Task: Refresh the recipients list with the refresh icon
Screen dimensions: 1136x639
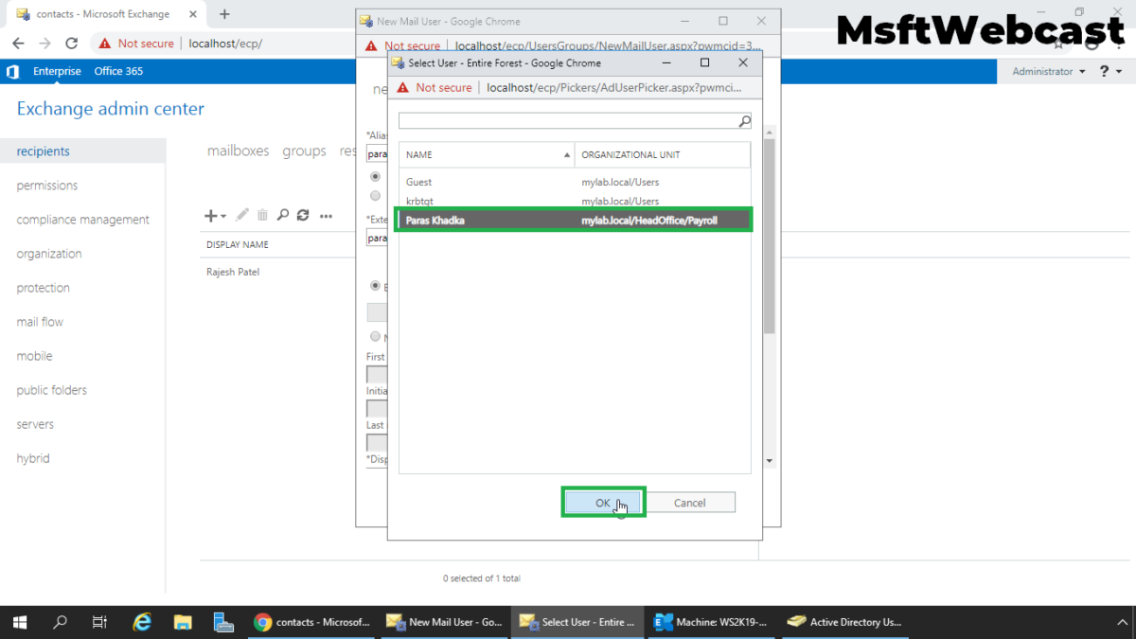Action: pyautogui.click(x=303, y=215)
